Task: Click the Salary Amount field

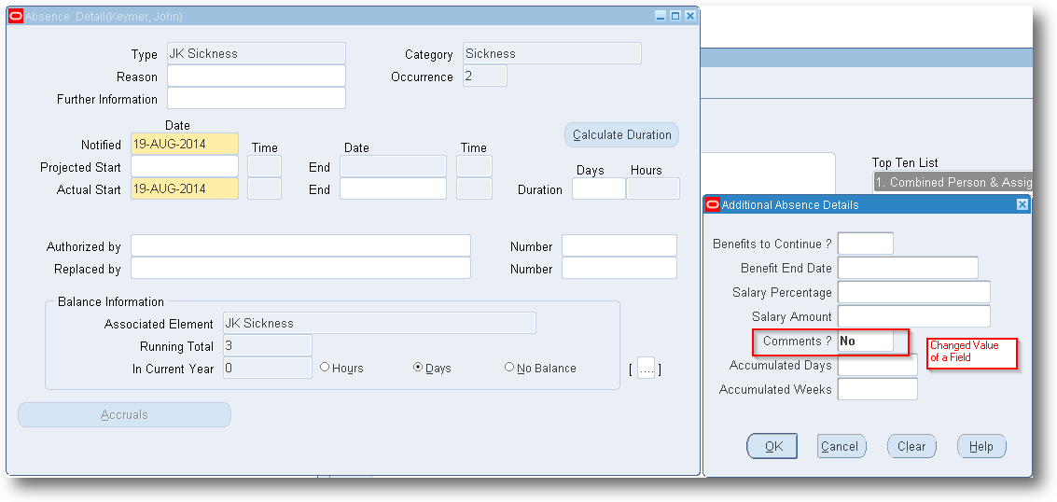Action: 914,316
